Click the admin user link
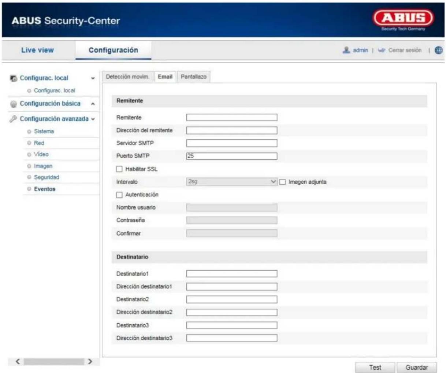Image resolution: width=446 pixels, height=373 pixels. tap(360, 50)
